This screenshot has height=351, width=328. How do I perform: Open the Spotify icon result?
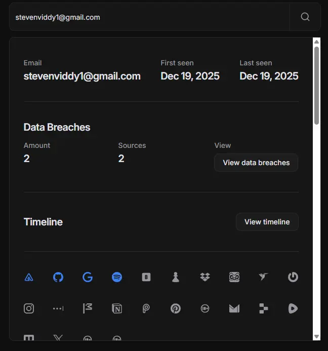click(x=117, y=277)
